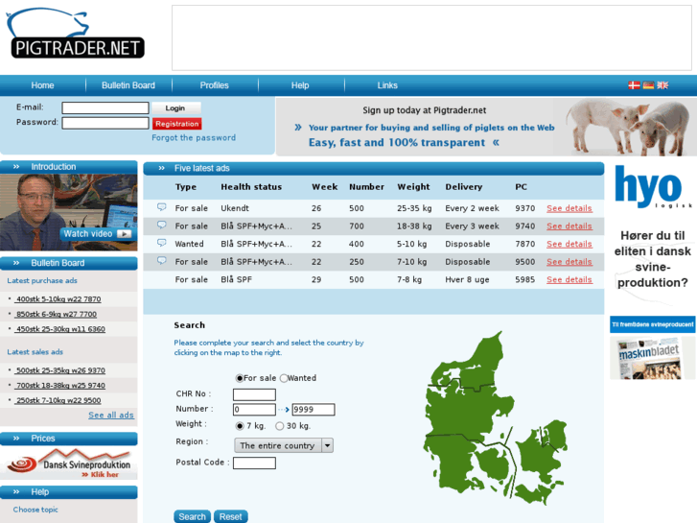This screenshot has width=697, height=523.
Task: Select the For sale radio button
Action: (239, 378)
